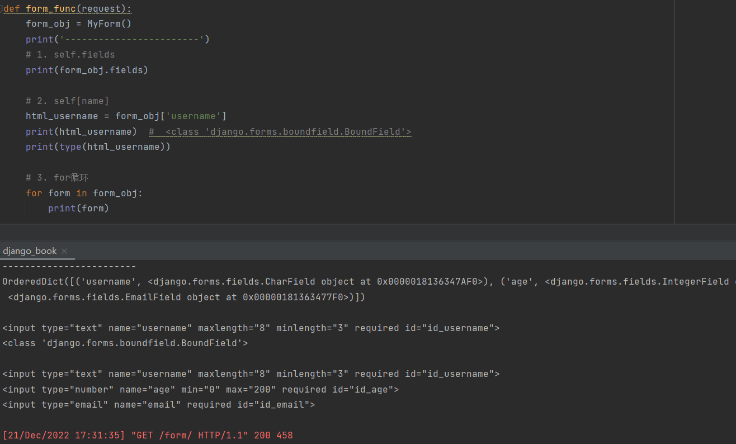
Task: Click the EmailField object output line
Action: [187, 297]
